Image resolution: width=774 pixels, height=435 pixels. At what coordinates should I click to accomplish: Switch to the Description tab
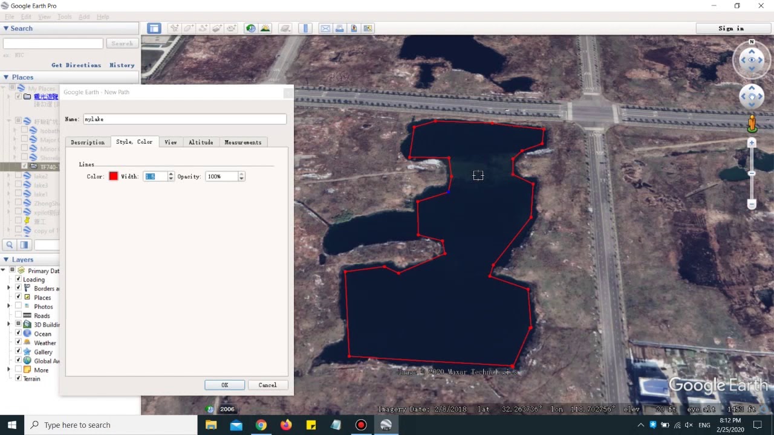[88, 142]
